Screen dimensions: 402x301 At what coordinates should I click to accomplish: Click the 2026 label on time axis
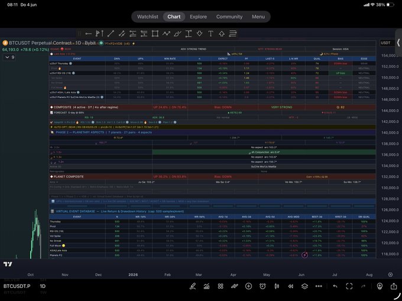[133, 274]
